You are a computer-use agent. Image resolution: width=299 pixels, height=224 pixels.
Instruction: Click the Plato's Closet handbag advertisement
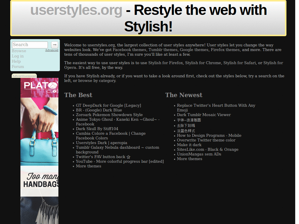coord(39,151)
